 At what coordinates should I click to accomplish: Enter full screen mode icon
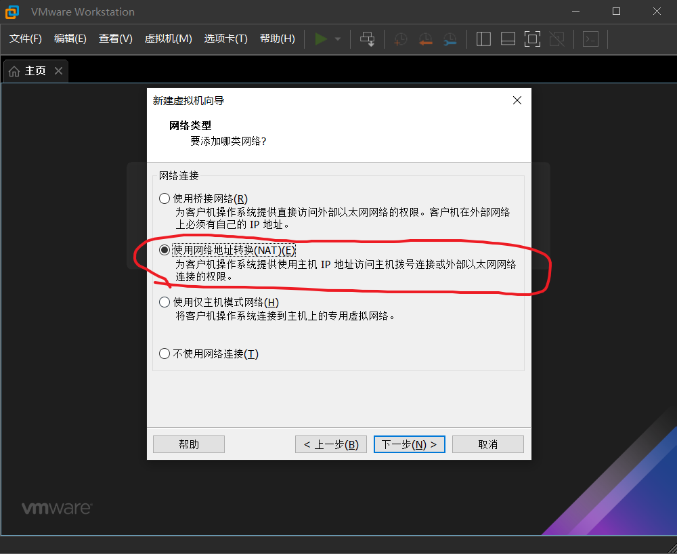(532, 39)
